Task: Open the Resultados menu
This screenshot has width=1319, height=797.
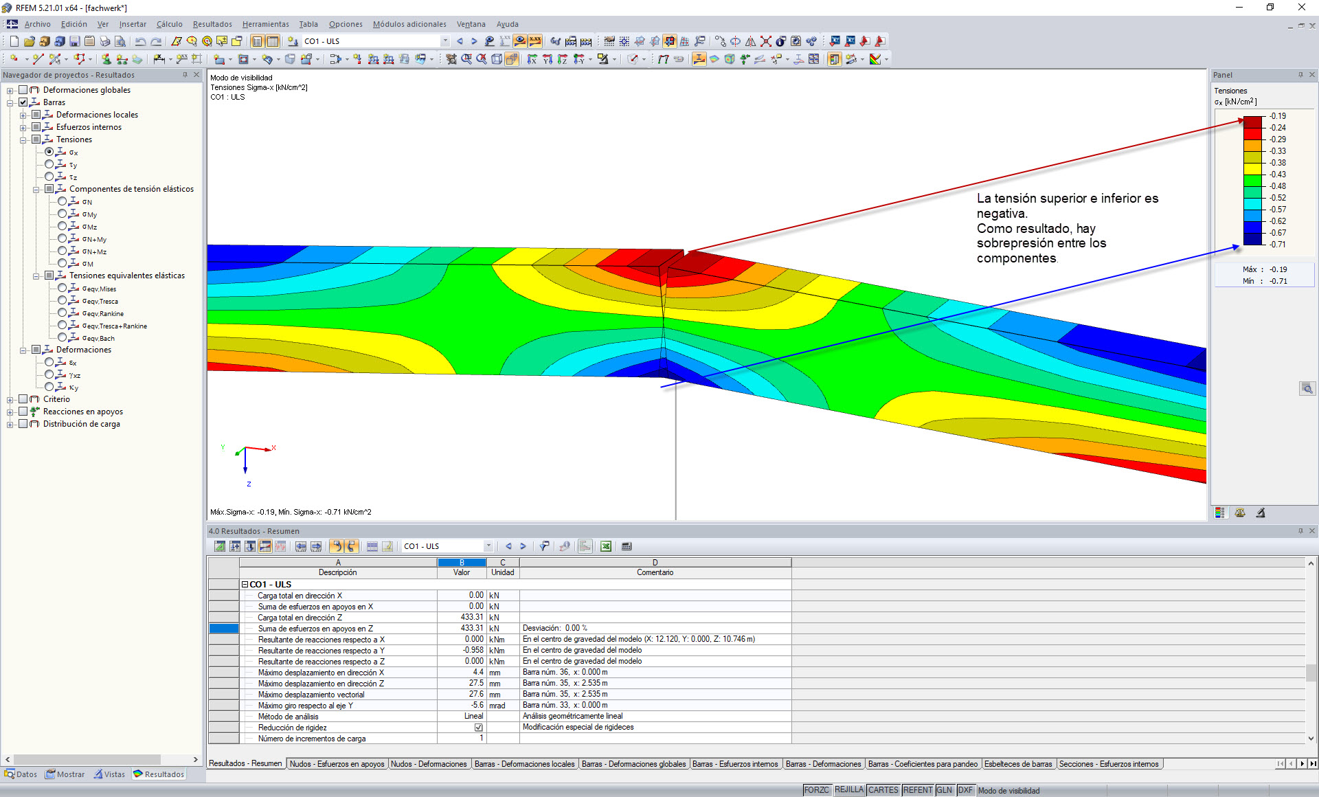Action: [212, 24]
